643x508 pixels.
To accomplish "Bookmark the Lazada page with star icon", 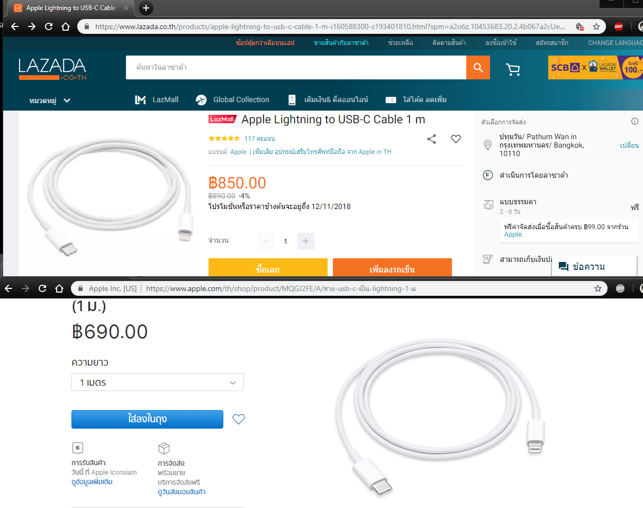I will [x=596, y=26].
